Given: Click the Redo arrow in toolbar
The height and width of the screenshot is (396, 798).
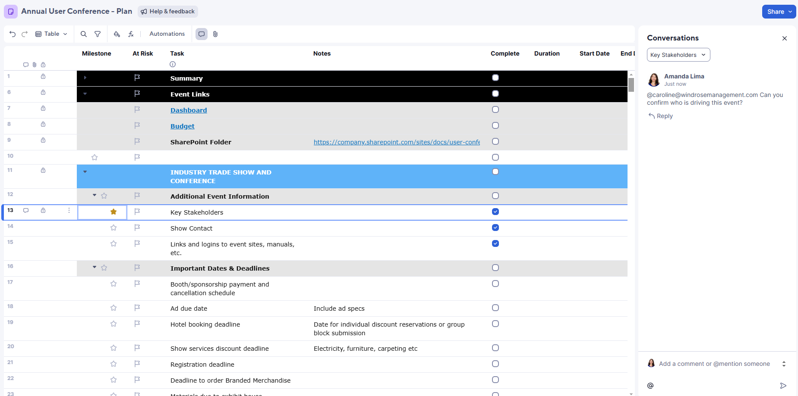Looking at the screenshot, I should click(25, 34).
